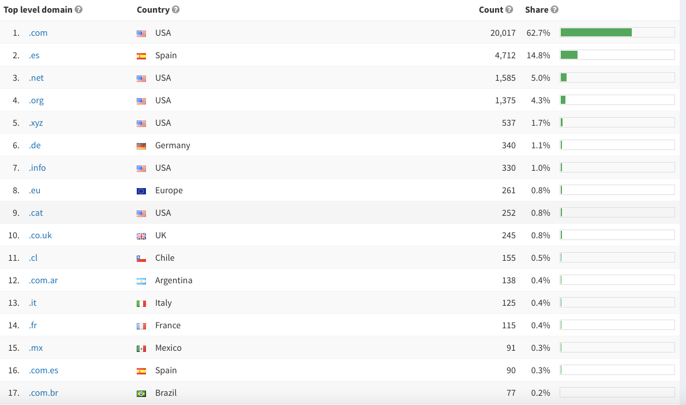The height and width of the screenshot is (405, 686).
Task: Follow the .co.uk domain link
Action: click(40, 235)
